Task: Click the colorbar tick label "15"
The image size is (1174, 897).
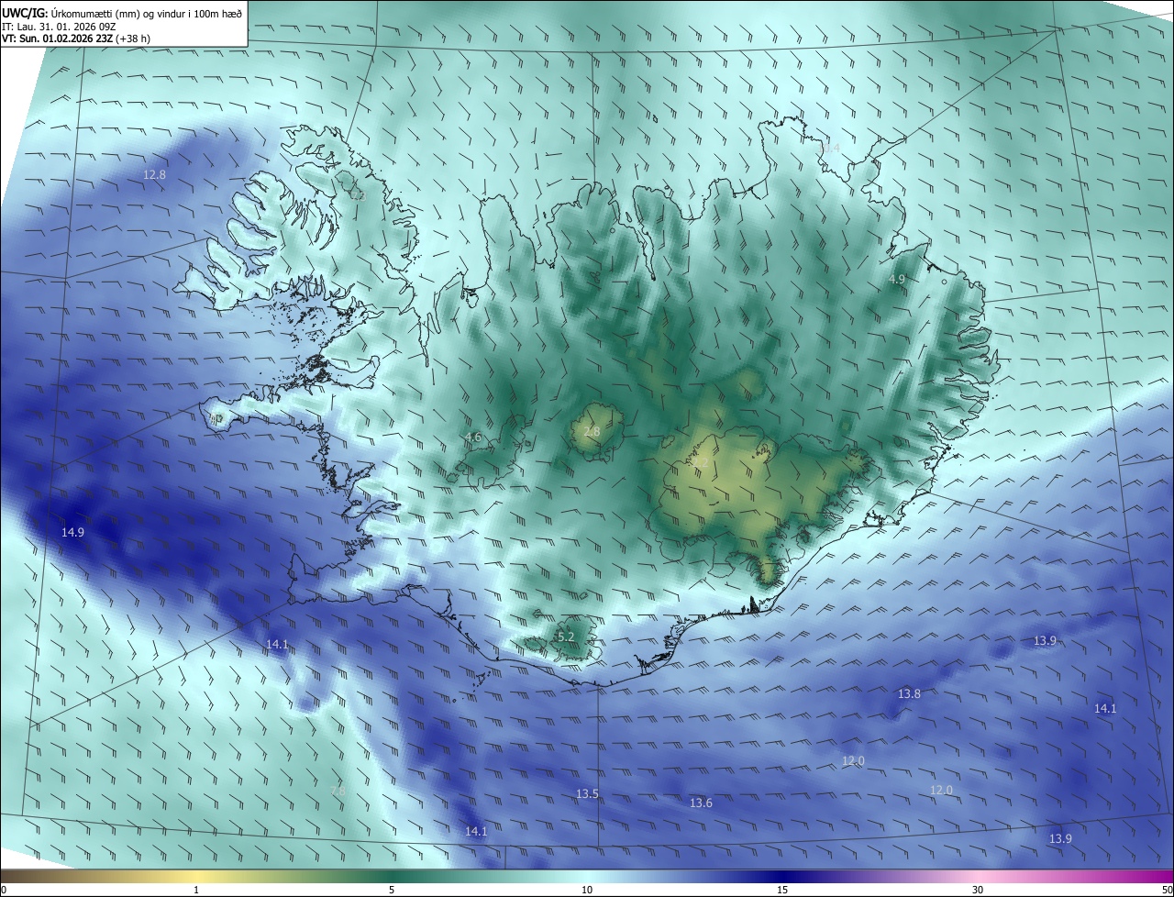Action: [782, 890]
